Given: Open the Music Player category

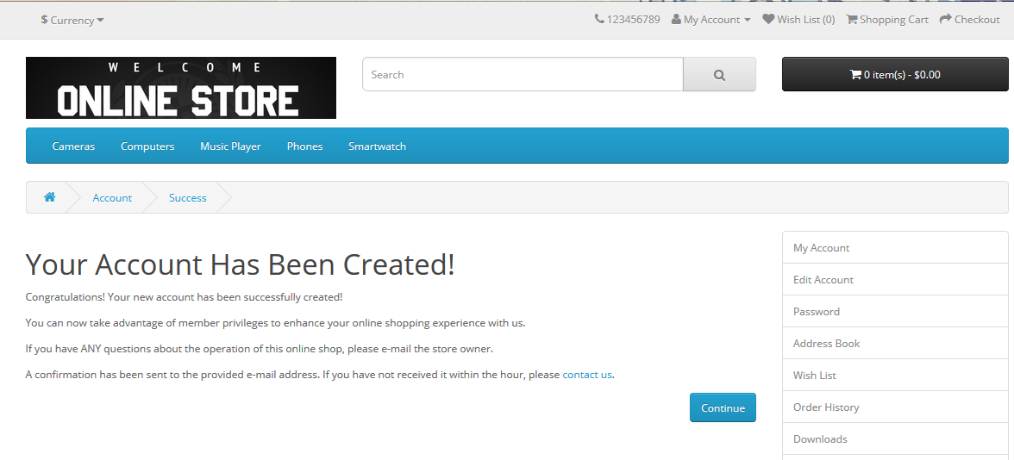Looking at the screenshot, I should [x=231, y=146].
